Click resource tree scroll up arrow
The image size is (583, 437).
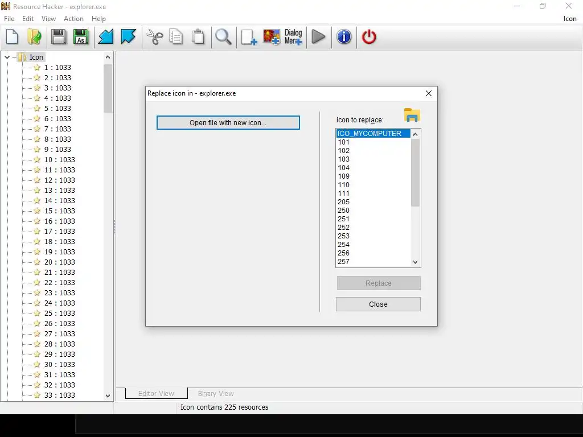click(108, 57)
